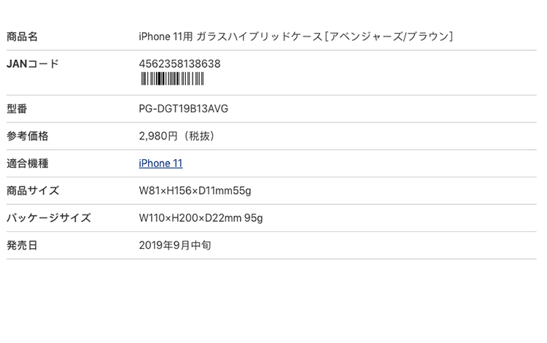547x343 pixels.
Task: Click the release date 2019年9月中旬
Action: [x=175, y=245]
